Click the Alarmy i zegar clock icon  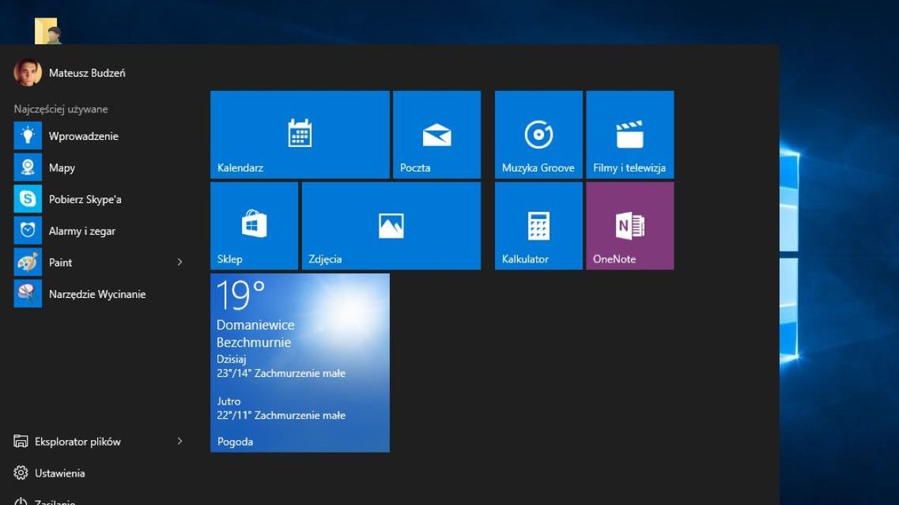(x=28, y=231)
